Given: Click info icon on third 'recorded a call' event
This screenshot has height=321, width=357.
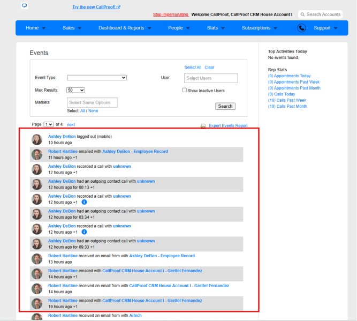Looking at the screenshot, I should click(x=84, y=232).
